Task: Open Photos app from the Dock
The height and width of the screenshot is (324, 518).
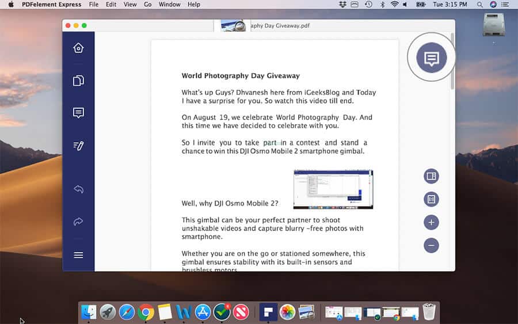Action: pos(287,312)
